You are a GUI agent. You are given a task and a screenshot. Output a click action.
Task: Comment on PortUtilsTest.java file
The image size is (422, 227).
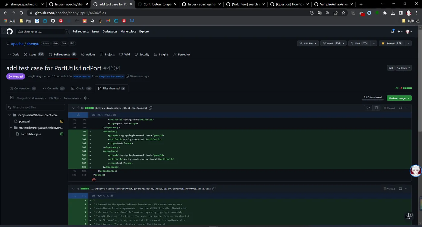pyautogui.click(x=400, y=189)
